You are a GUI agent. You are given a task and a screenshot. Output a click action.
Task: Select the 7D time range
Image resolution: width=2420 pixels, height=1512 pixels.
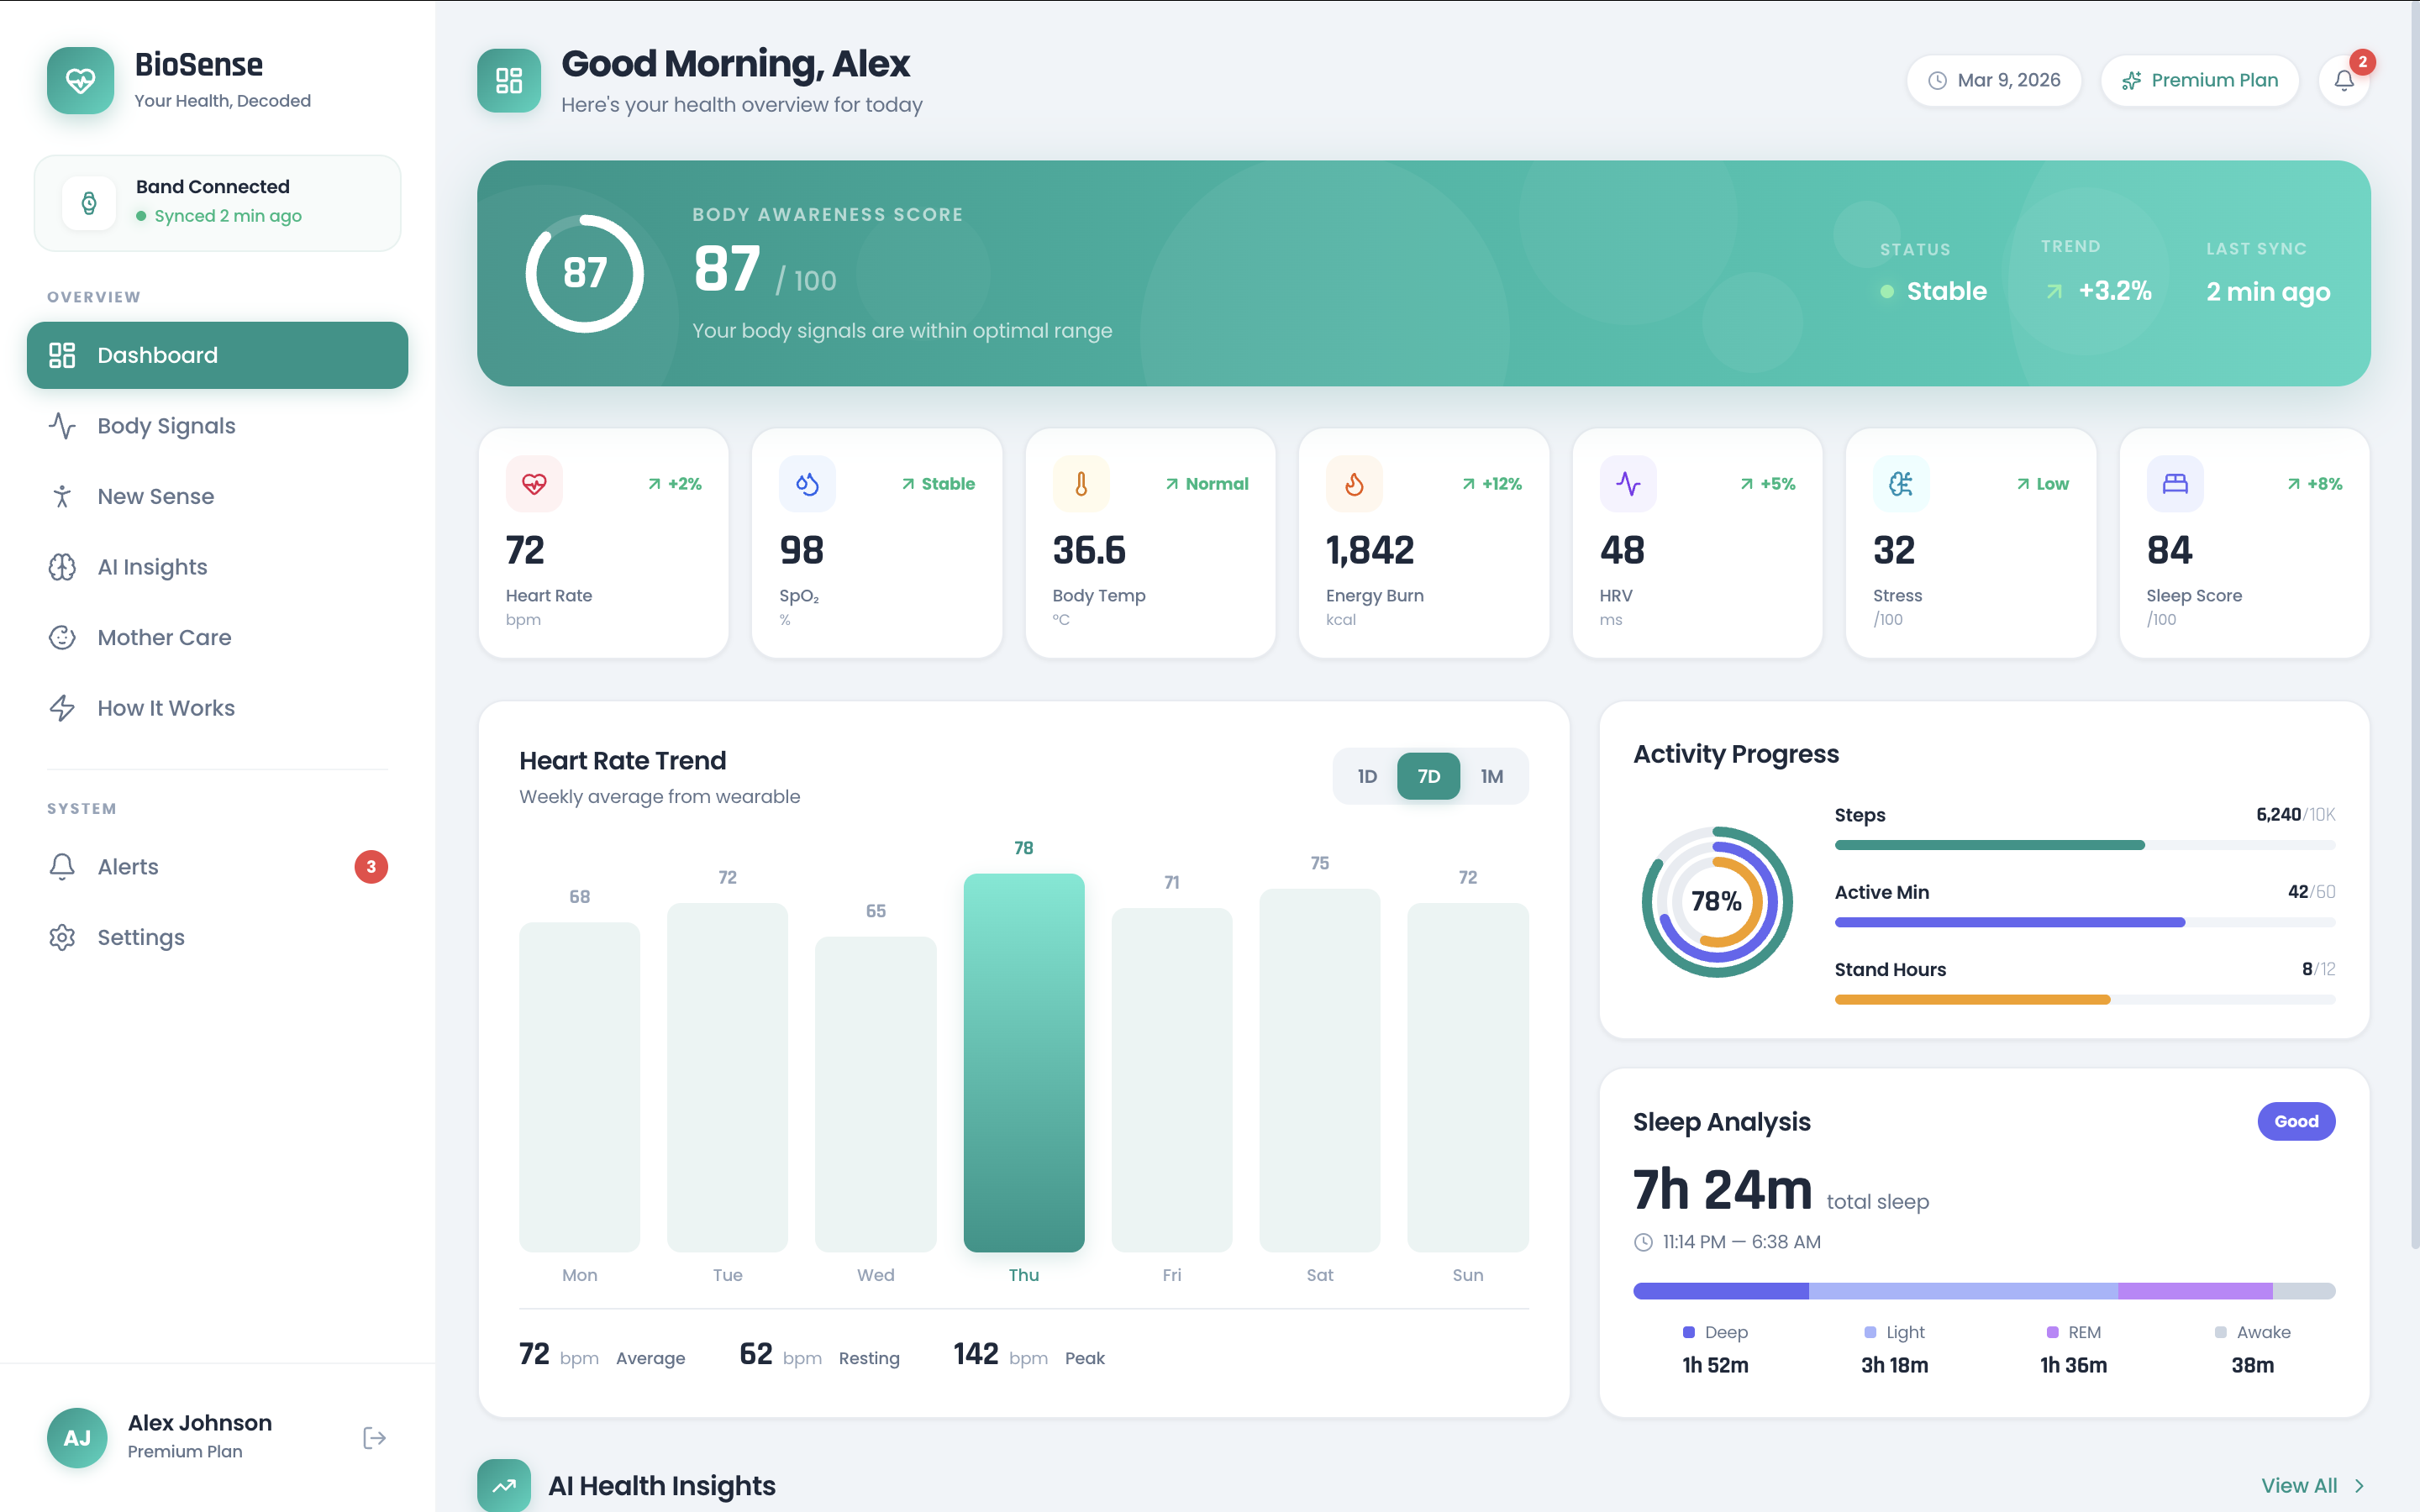(x=1428, y=776)
